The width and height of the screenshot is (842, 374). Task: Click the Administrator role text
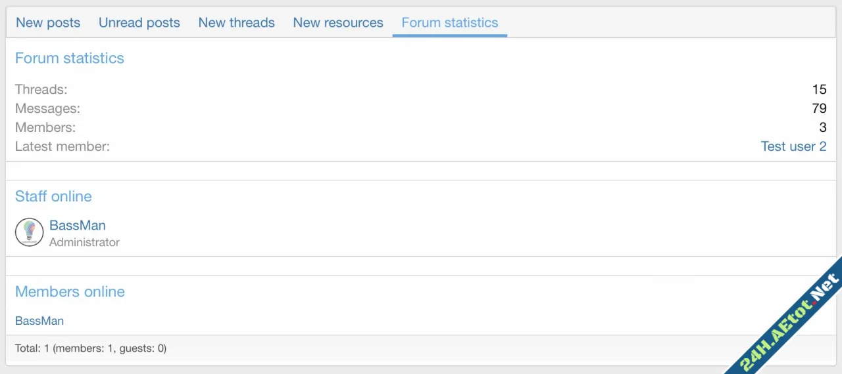tap(84, 242)
